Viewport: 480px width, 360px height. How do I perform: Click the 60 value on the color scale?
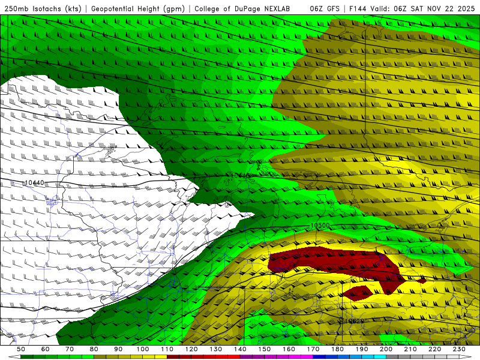point(46,349)
